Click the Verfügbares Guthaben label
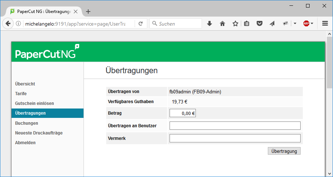Screen dimensions: 333x177 [x=131, y=102]
